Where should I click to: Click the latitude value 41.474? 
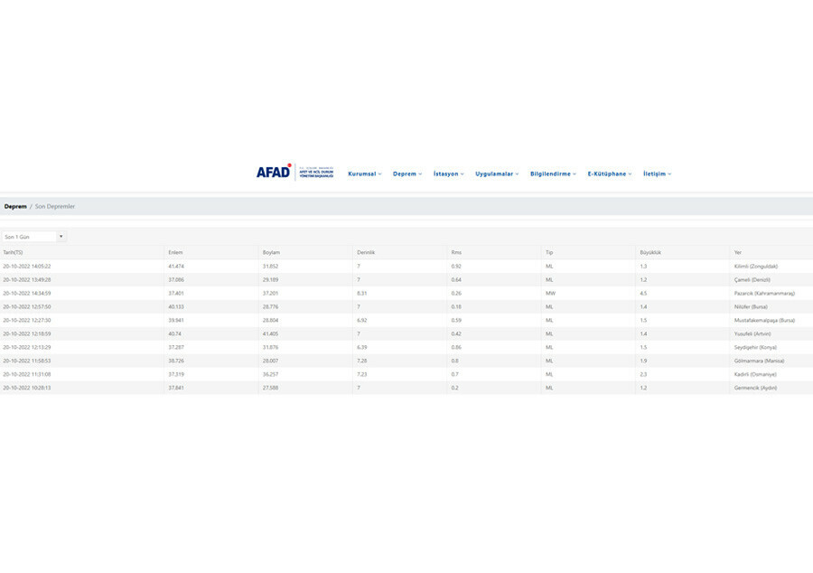(x=176, y=266)
